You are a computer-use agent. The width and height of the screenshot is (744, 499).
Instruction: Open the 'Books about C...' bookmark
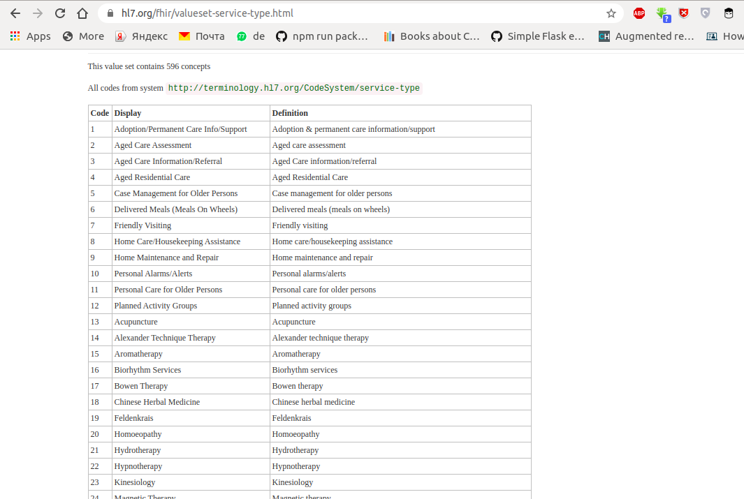[432, 36]
